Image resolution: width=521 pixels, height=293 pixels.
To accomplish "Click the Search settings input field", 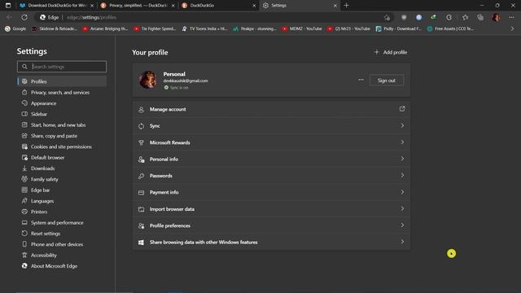I will tap(62, 67).
